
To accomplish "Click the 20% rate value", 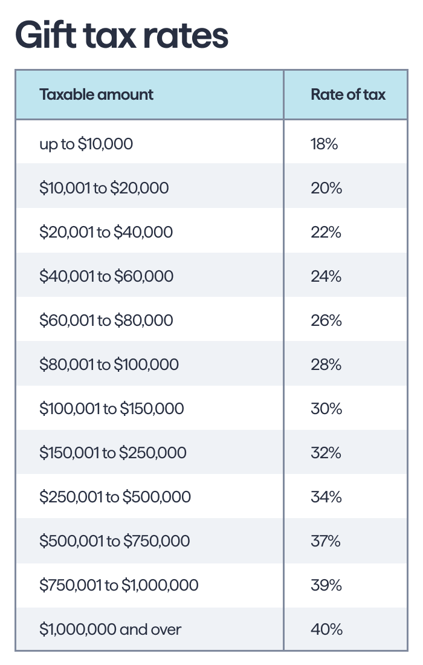I will click(x=326, y=188).
